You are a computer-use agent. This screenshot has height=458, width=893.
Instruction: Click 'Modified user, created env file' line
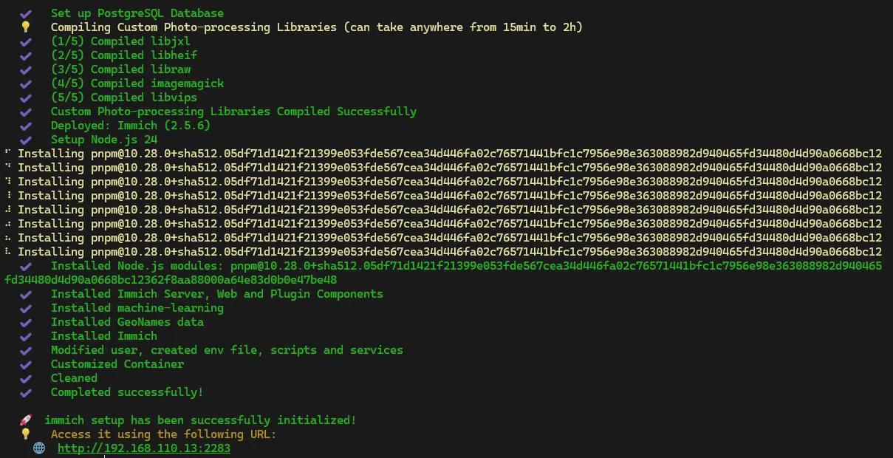pos(227,350)
